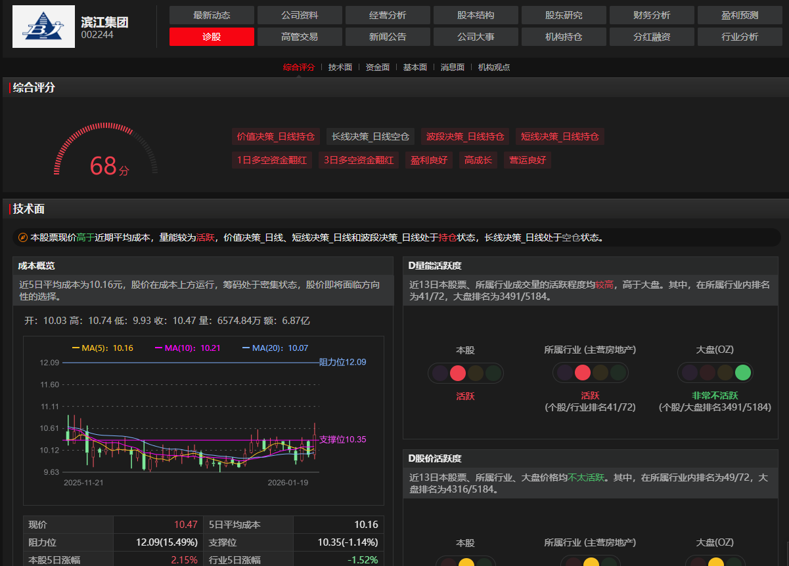Click the 5日平均成本 10.16 value cell
Viewport: 789px width, 566px height.
click(338, 525)
